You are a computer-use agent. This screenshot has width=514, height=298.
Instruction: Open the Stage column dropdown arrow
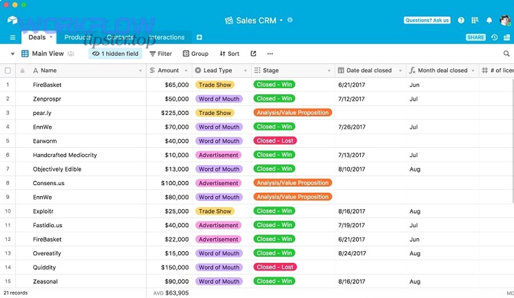[x=329, y=71]
